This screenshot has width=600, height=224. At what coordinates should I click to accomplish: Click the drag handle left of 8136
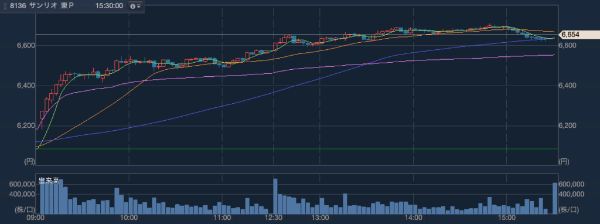[6, 6]
